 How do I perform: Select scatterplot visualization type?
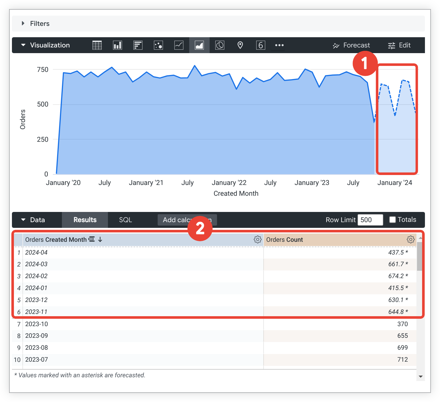[158, 45]
